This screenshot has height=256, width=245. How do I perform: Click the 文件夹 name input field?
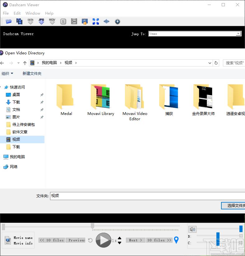[147, 196]
